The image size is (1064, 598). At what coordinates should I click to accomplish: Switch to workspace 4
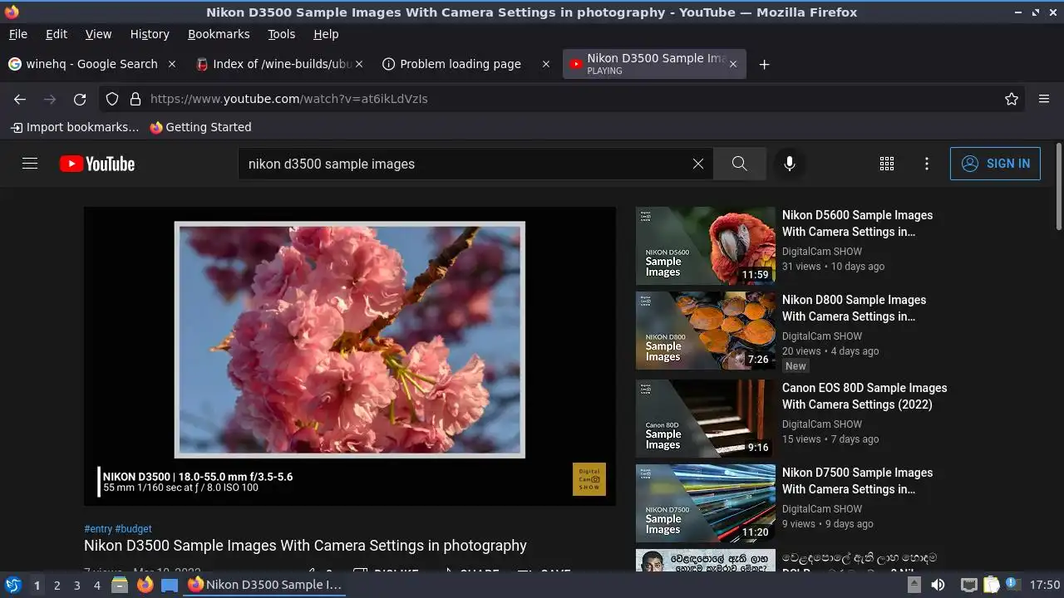(96, 586)
